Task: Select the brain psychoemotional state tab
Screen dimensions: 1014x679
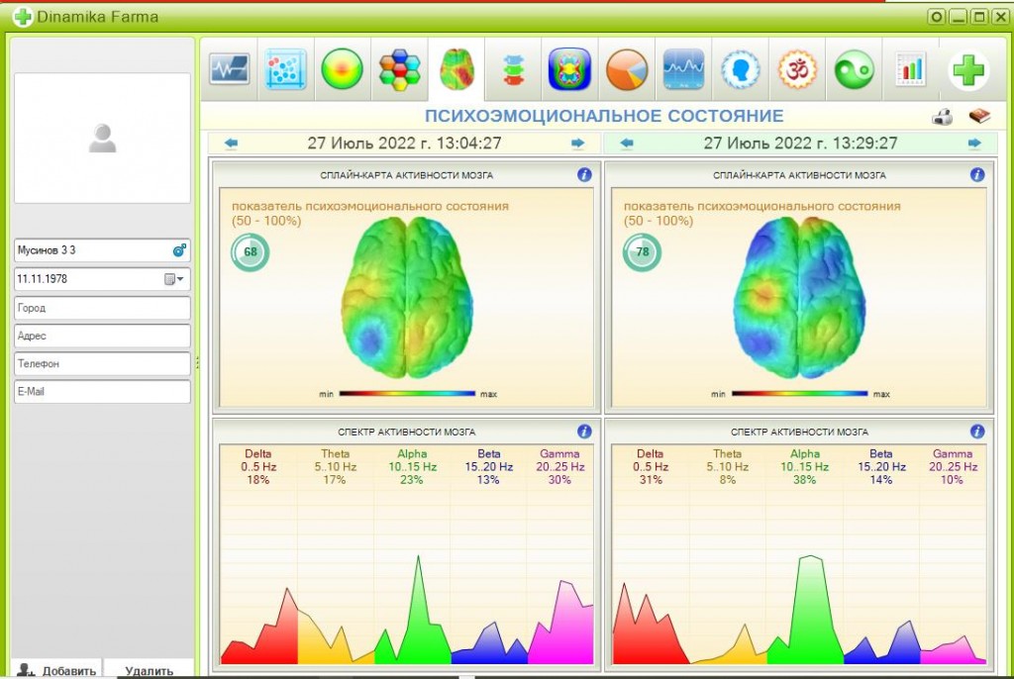Action: click(x=456, y=69)
